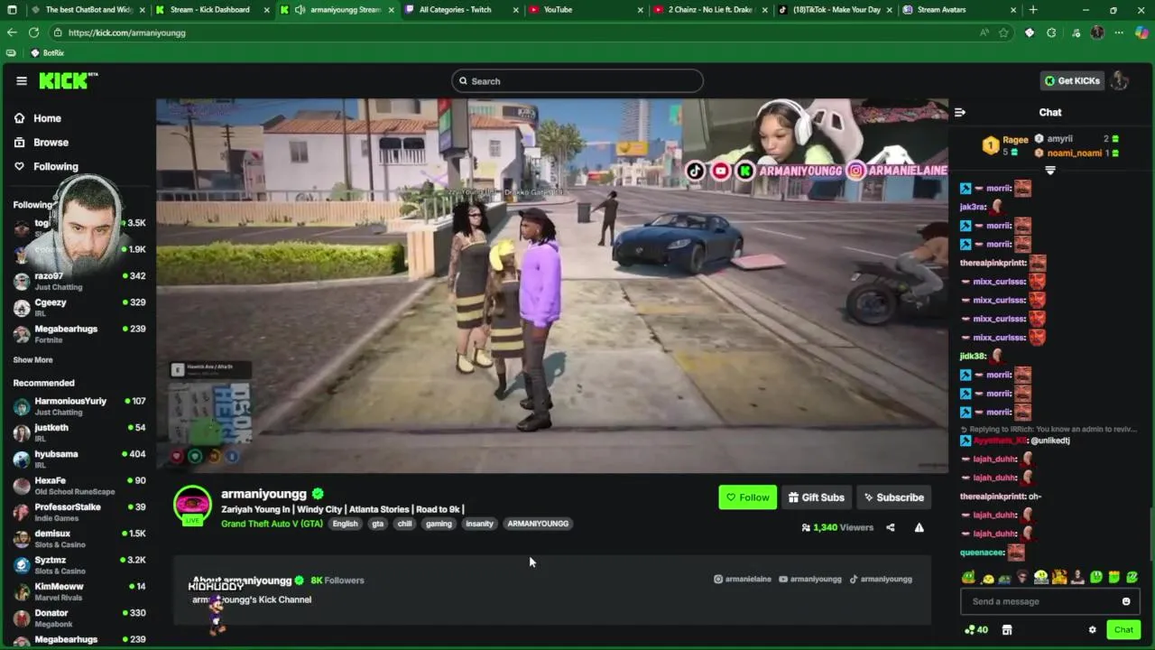Collapse the chat panel with arrow icon
Viewport: 1155px width, 650px height.
pos(960,113)
